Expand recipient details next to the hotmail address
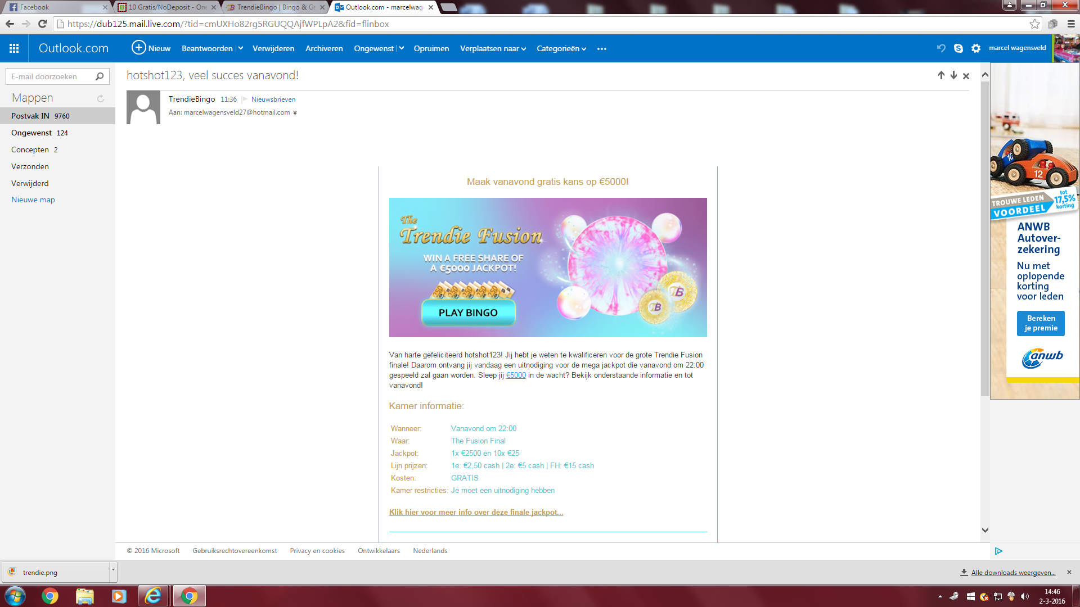Image resolution: width=1080 pixels, height=607 pixels. [x=295, y=112]
